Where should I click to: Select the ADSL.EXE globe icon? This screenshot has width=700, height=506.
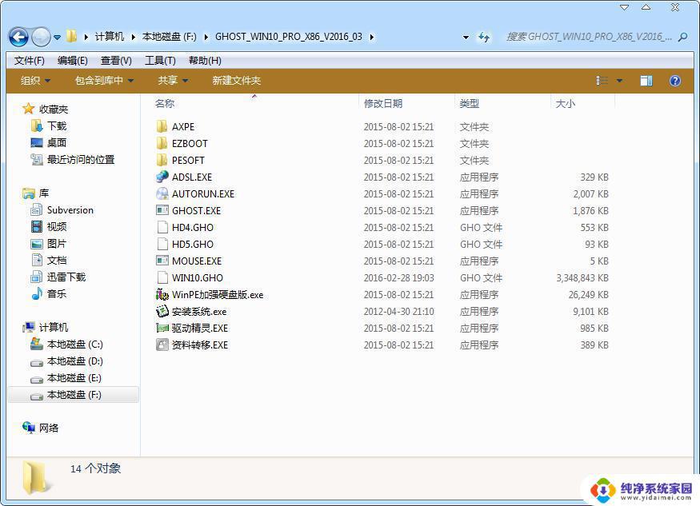point(162,177)
